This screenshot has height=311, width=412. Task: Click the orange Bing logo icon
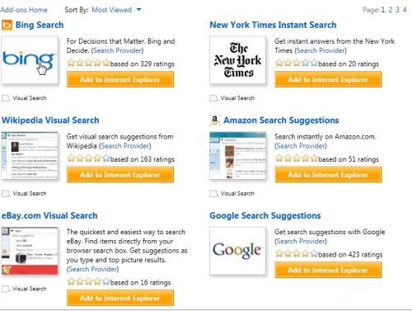tap(7, 25)
